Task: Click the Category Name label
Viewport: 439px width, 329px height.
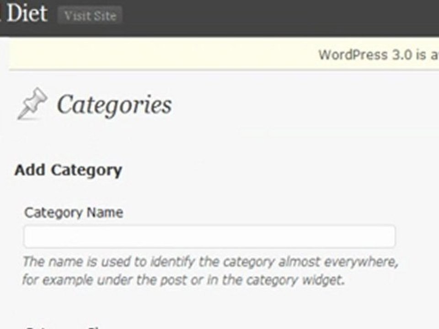Action: [74, 213]
